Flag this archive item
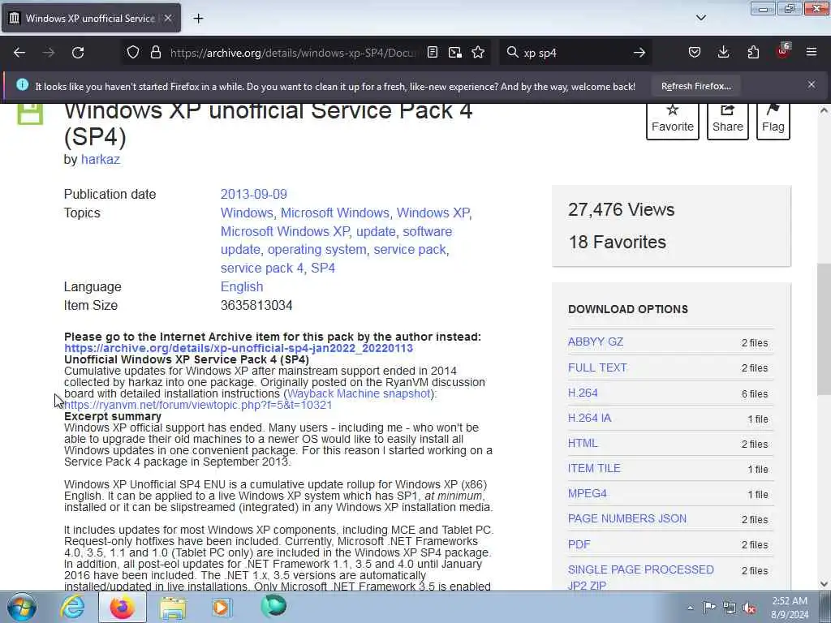This screenshot has height=623, width=831. [773, 120]
